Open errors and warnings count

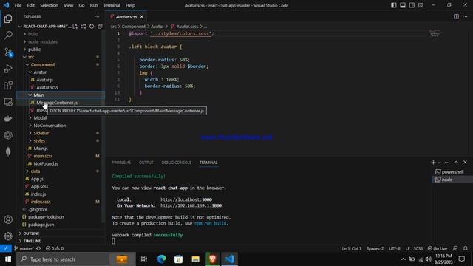pyautogui.click(x=55, y=248)
